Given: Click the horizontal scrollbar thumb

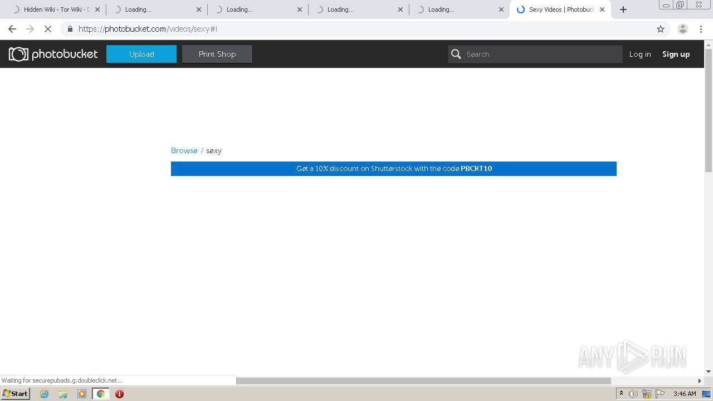Looking at the screenshot, I should [x=423, y=381].
